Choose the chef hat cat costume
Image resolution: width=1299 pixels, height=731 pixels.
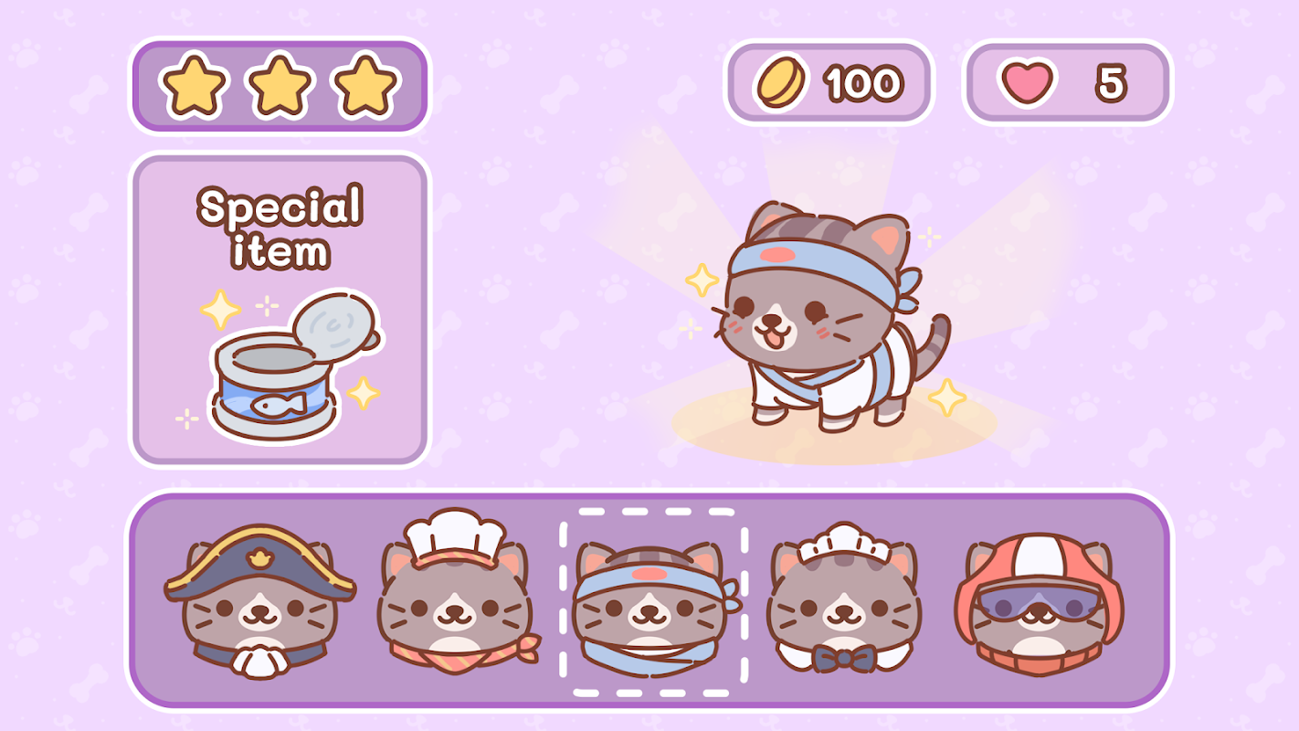(457, 592)
